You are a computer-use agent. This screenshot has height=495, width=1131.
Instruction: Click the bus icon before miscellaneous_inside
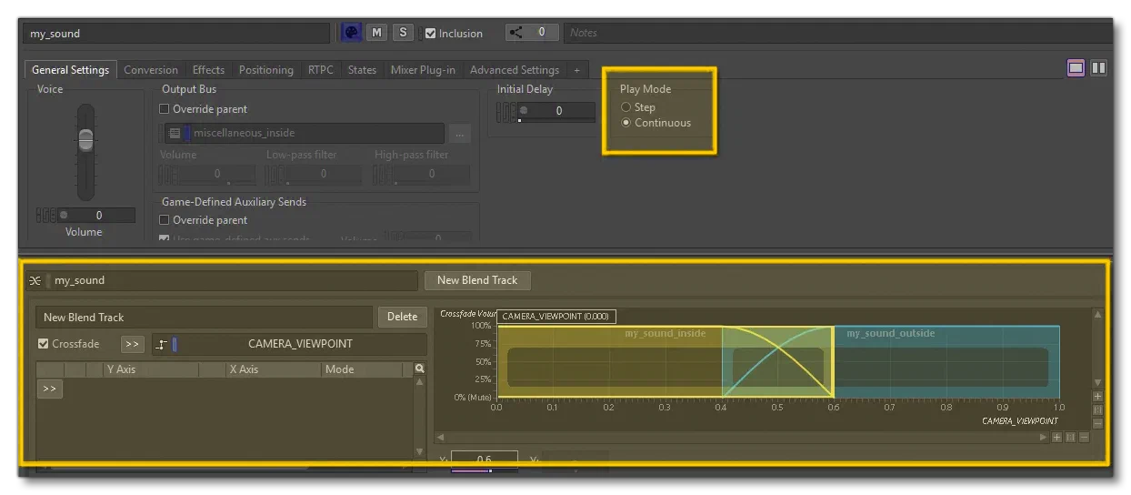175,133
